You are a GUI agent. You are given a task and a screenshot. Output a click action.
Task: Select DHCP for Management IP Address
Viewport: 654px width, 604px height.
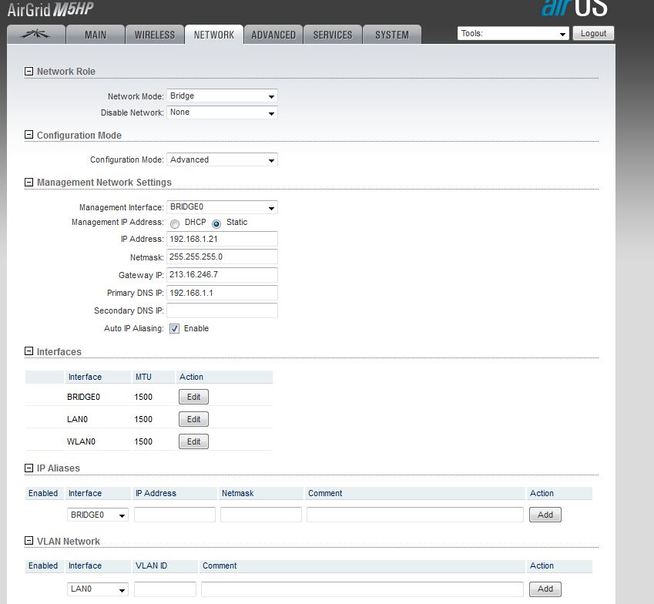pos(175,224)
